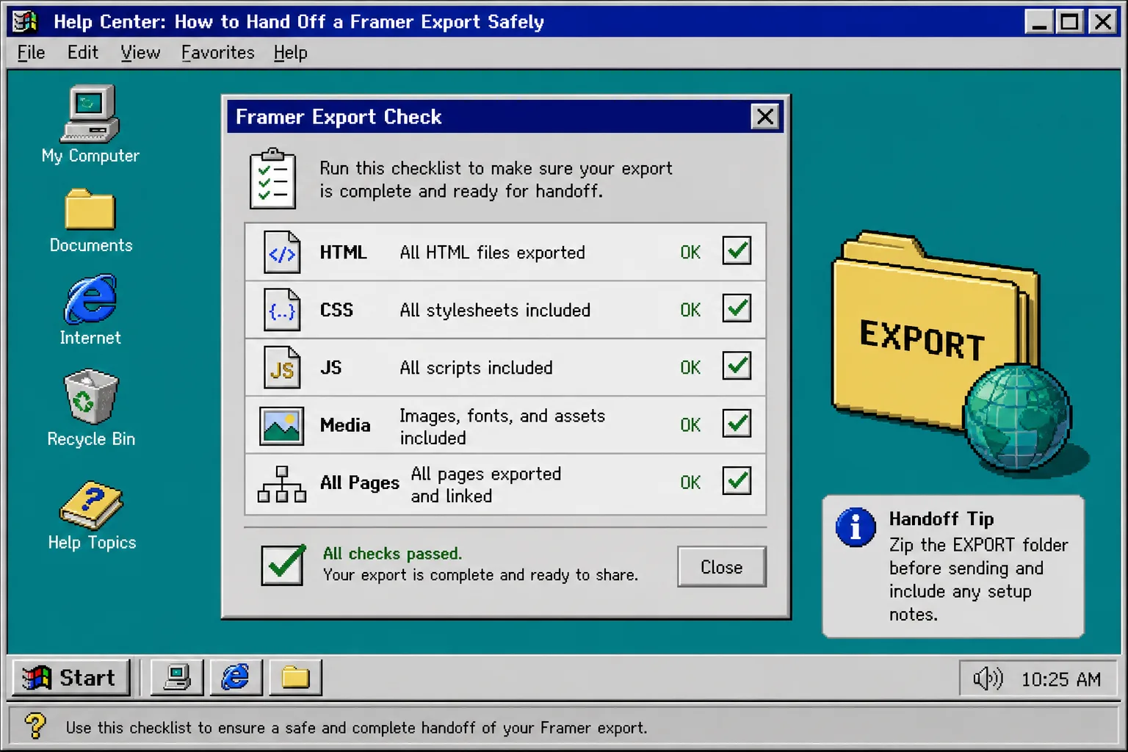Click the Handoff Tip info icon
Screen dimensions: 1128x752
pyautogui.click(x=856, y=527)
